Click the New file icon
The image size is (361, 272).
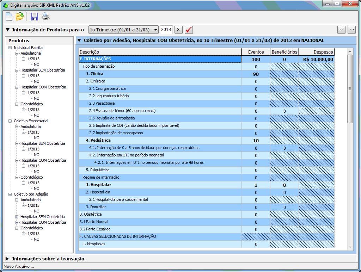pyautogui.click(x=9, y=17)
